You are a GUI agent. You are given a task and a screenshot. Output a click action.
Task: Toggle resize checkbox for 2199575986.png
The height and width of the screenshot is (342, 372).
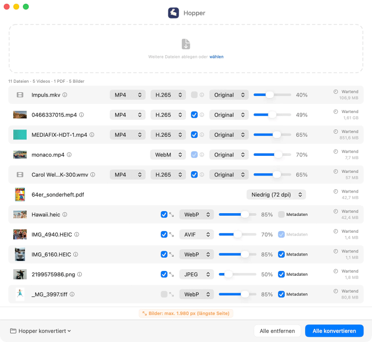point(164,274)
